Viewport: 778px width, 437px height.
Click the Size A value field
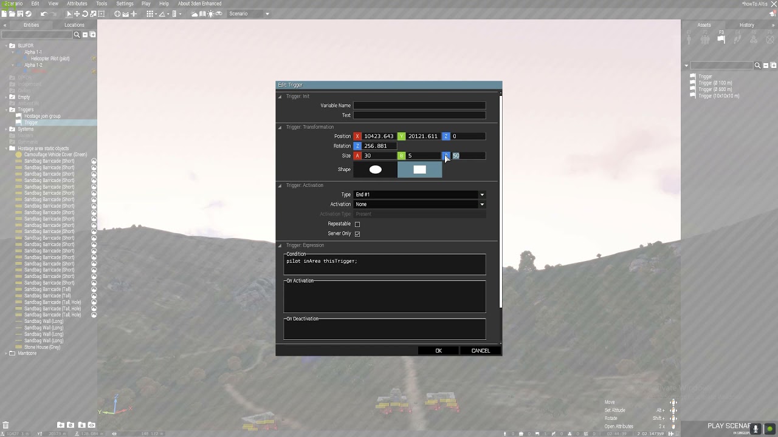(379, 156)
